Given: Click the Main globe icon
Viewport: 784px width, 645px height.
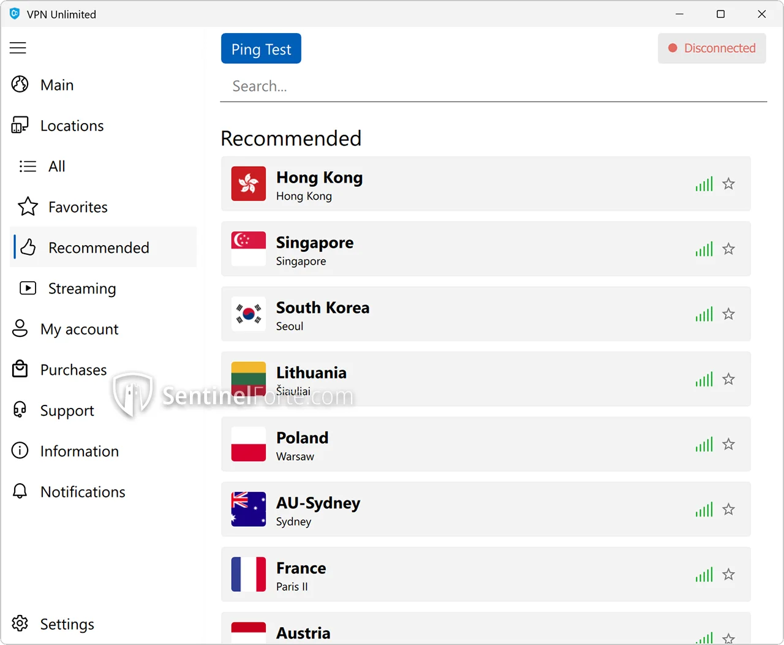Looking at the screenshot, I should pyautogui.click(x=20, y=84).
